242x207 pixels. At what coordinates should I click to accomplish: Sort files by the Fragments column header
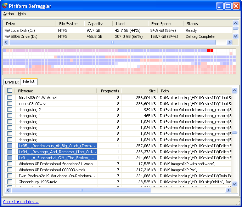point(109,91)
